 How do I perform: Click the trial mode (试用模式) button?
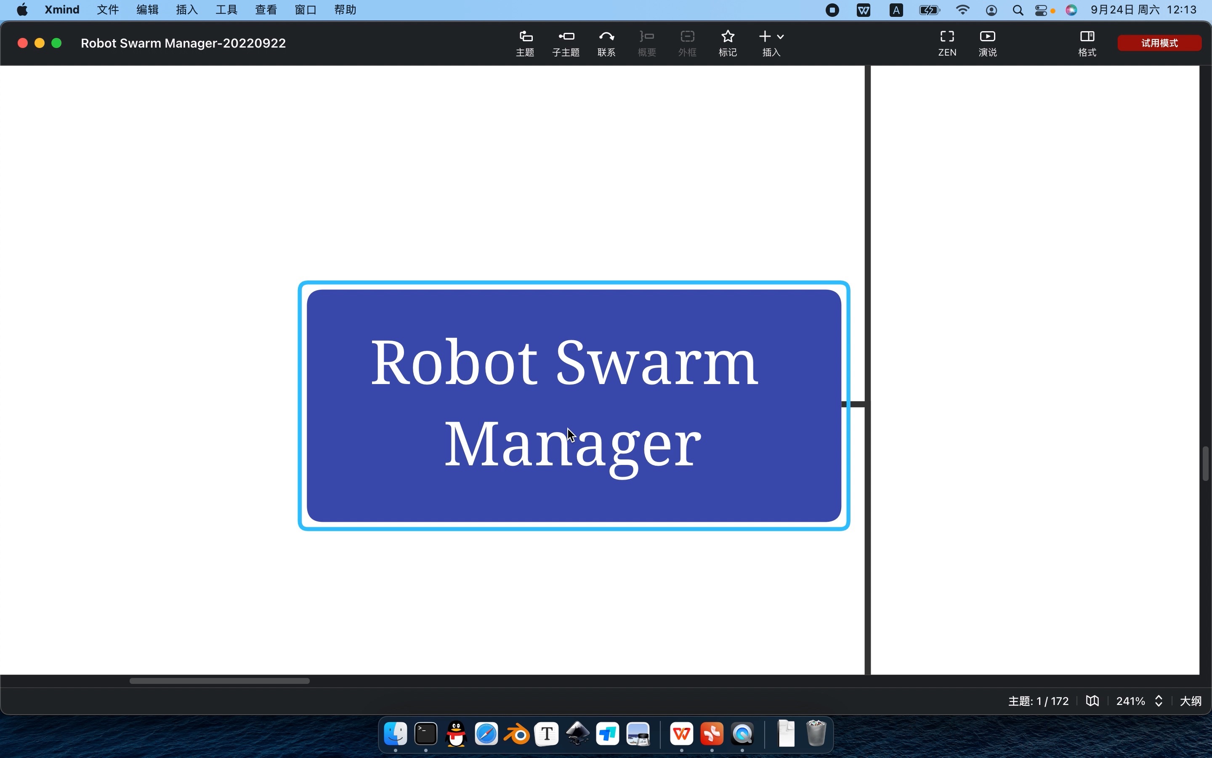1159,43
